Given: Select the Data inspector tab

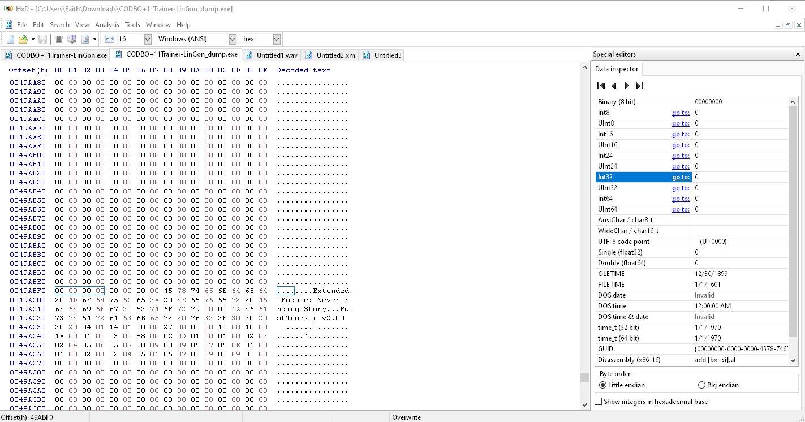Looking at the screenshot, I should pyautogui.click(x=617, y=69).
